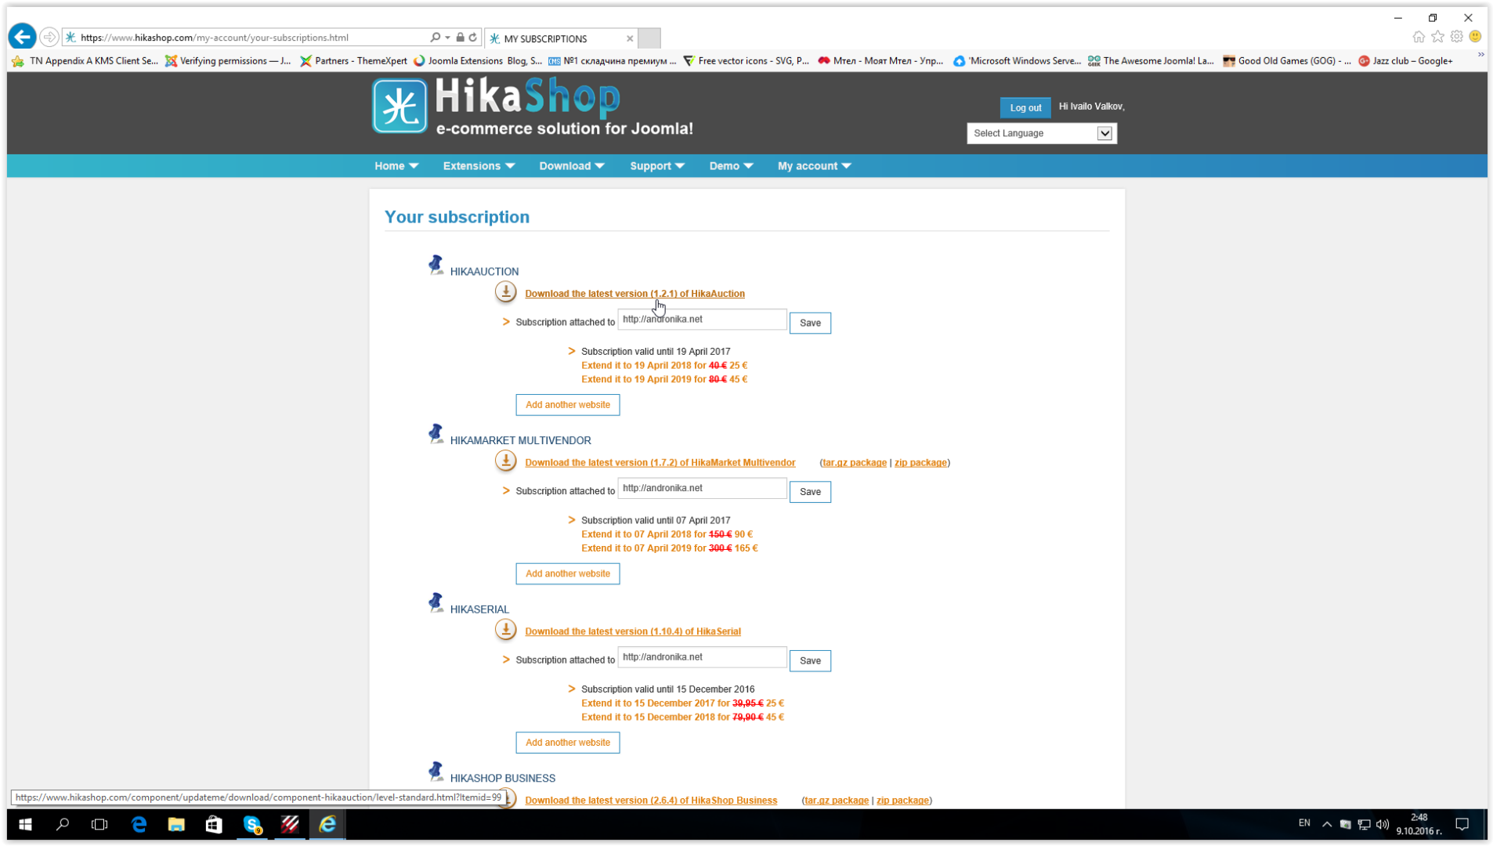Expand the bookmarks bar overflow chevron

click(1480, 55)
